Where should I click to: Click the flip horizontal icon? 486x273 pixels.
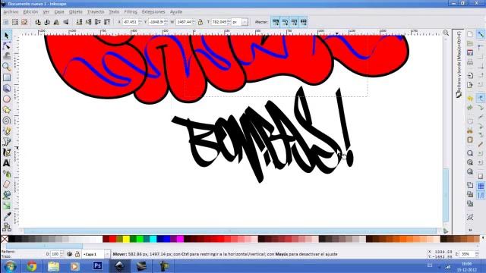(x=56, y=22)
